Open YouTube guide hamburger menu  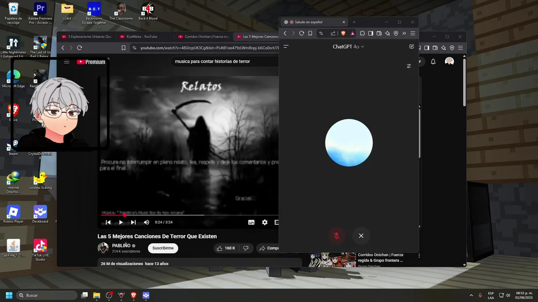(66, 62)
